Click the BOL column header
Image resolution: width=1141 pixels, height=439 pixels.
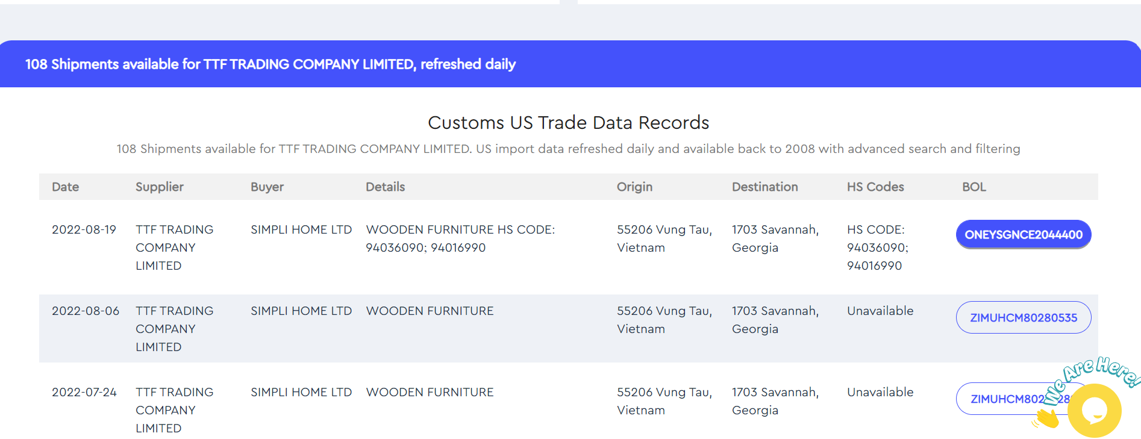974,187
